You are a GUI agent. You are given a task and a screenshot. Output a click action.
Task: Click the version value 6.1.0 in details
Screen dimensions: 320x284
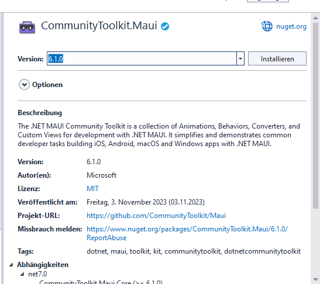pyautogui.click(x=94, y=162)
